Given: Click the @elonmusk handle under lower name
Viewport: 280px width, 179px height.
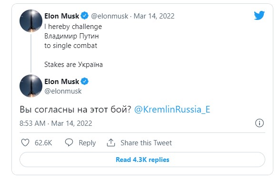Looking at the screenshot, I should (x=63, y=91).
